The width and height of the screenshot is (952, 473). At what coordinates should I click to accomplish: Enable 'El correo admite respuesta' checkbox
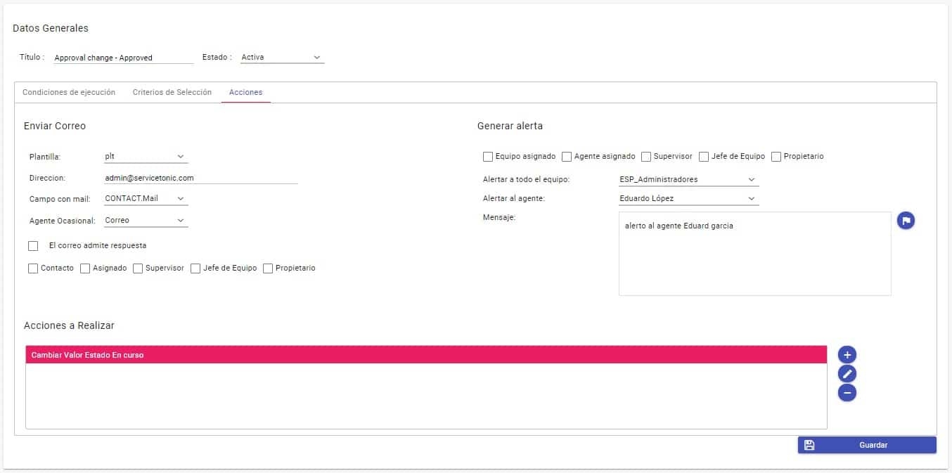[x=33, y=246]
